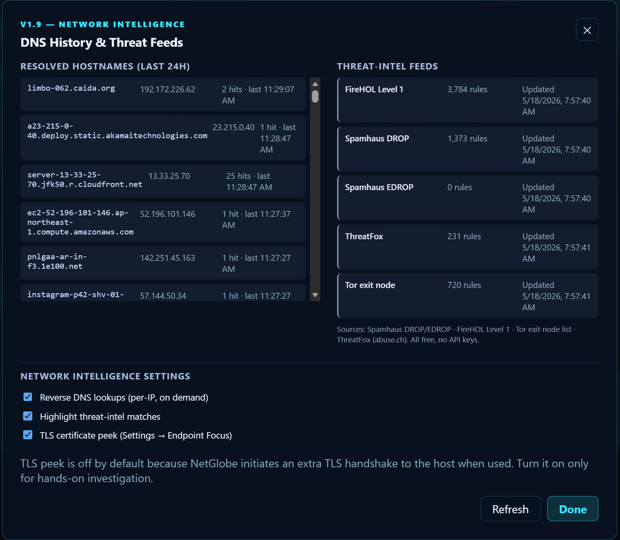This screenshot has width=620, height=540.
Task: Click the Spamhaus DROP feed name
Action: click(377, 139)
